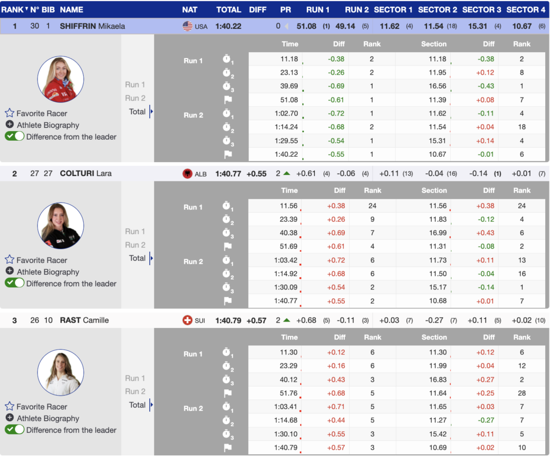
Task: Click the Albania flag icon in Colturi's row
Action: click(187, 173)
